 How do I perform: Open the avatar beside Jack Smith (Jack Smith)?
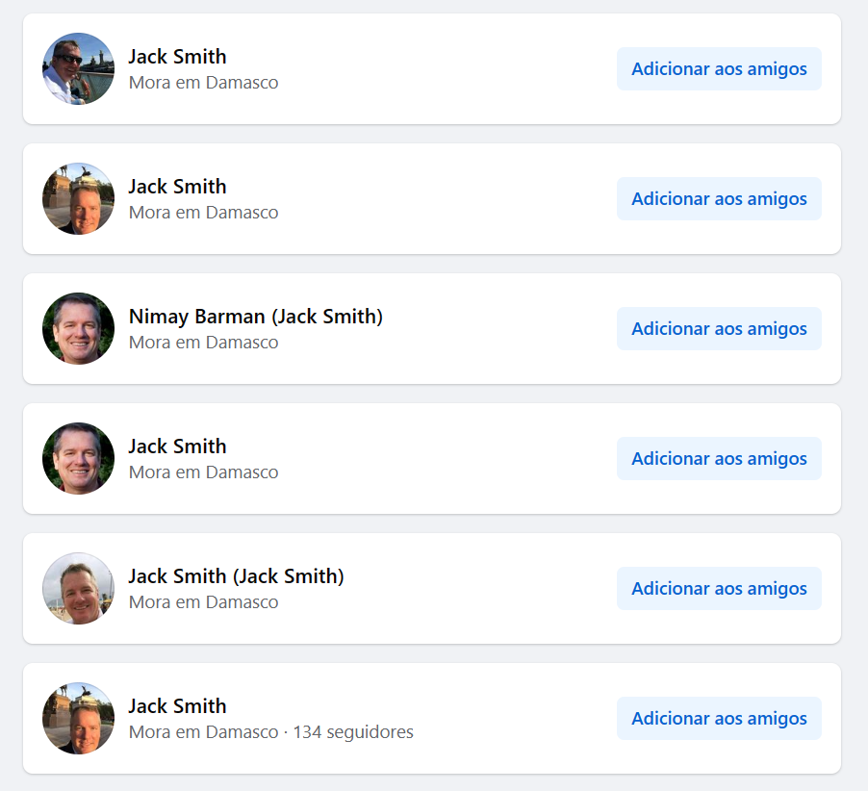pyautogui.click(x=78, y=589)
